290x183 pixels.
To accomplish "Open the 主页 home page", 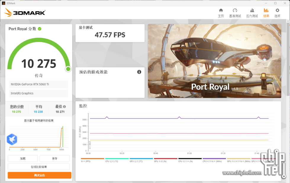I will (x=221, y=13).
